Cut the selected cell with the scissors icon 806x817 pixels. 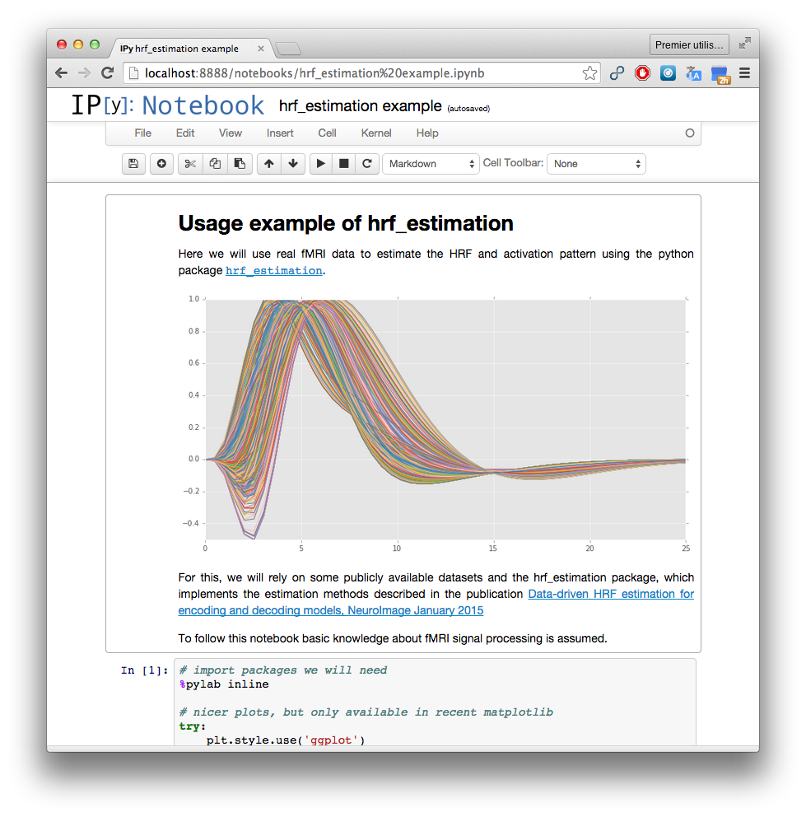(190, 164)
